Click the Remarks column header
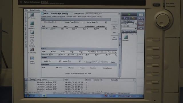The width and height of the screenshot is (183, 103). pyautogui.click(x=122, y=80)
